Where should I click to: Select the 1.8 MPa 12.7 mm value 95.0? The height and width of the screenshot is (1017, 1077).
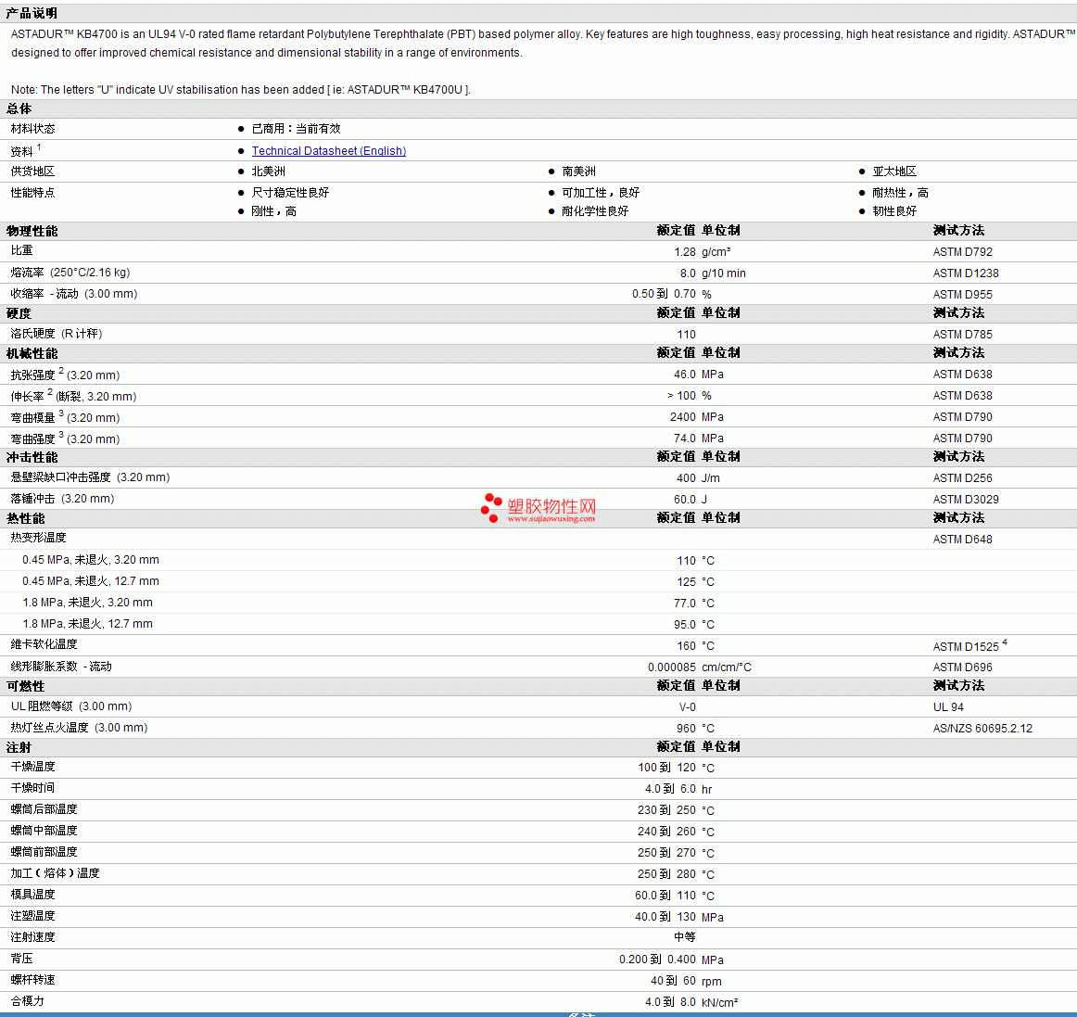click(684, 625)
